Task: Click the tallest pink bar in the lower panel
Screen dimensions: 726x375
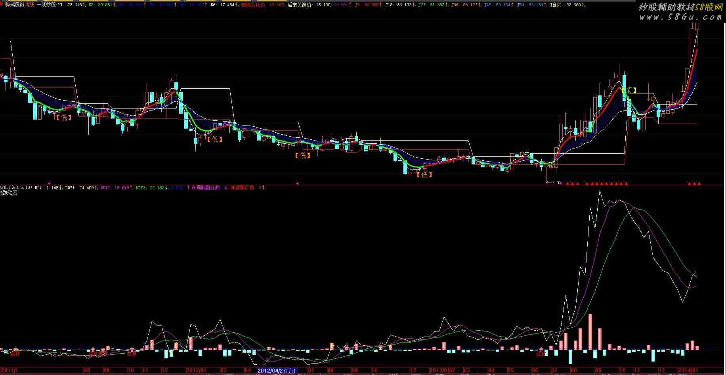Action: 590,331
